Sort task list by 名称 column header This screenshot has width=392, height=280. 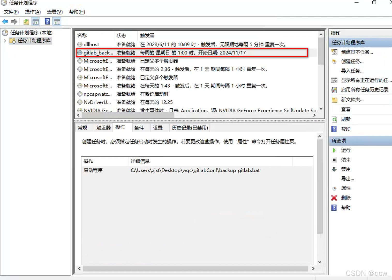tap(95, 35)
